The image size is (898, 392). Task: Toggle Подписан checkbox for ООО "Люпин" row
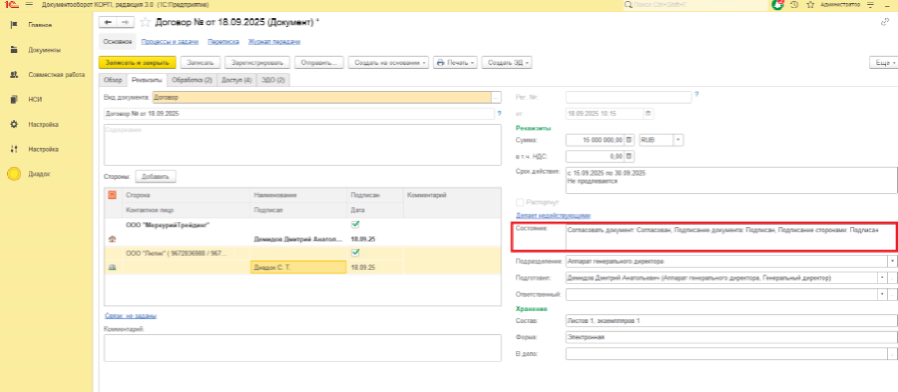(355, 253)
